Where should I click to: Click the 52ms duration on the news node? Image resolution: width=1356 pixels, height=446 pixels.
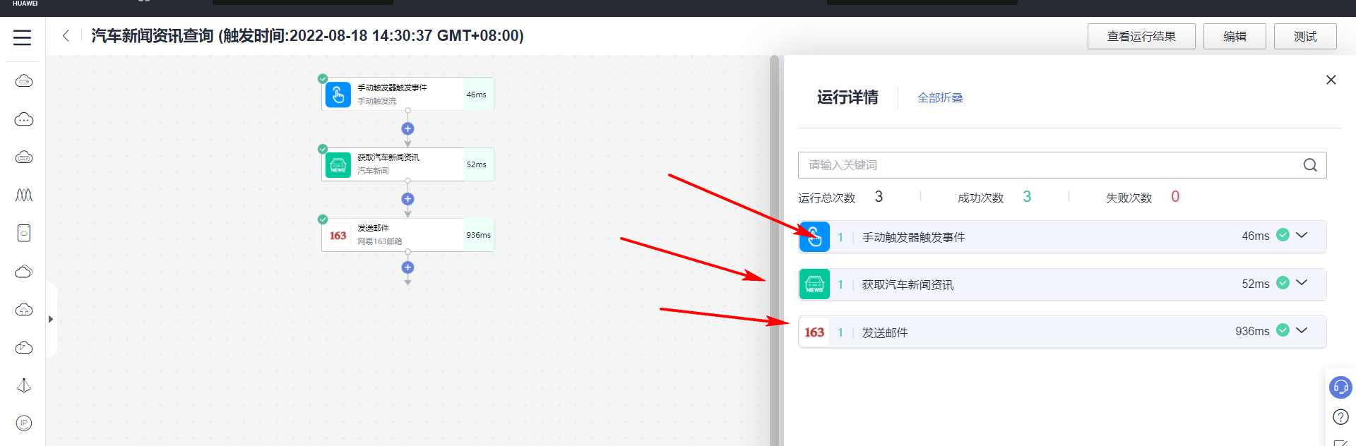tap(477, 164)
